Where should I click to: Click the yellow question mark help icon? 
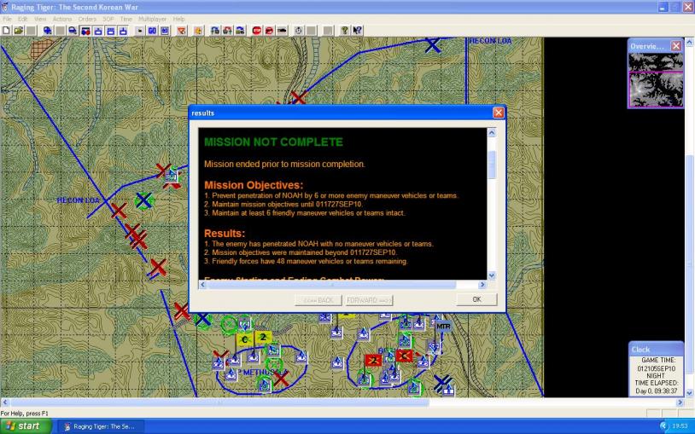[345, 30]
